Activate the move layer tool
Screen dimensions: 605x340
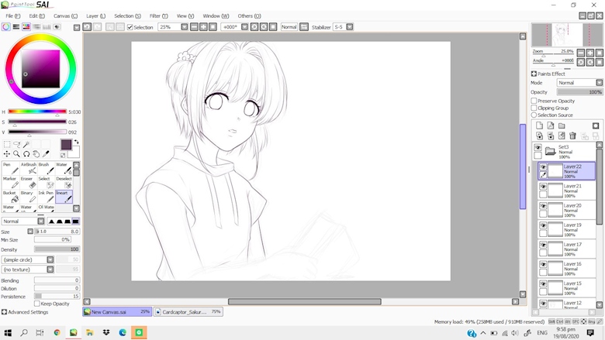7,154
